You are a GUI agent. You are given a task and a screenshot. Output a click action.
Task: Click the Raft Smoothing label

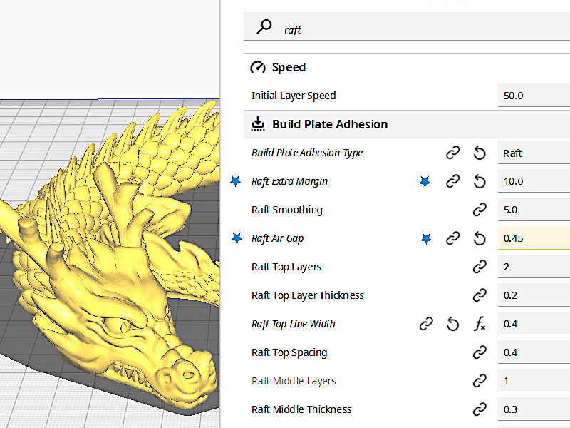(287, 210)
